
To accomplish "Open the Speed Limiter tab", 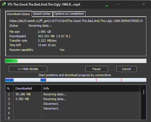I will (42, 14).
